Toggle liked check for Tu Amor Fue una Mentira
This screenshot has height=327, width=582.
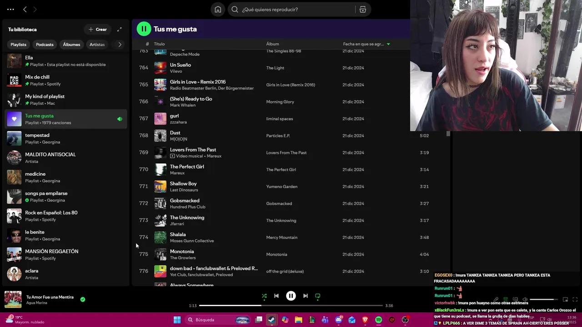83,299
